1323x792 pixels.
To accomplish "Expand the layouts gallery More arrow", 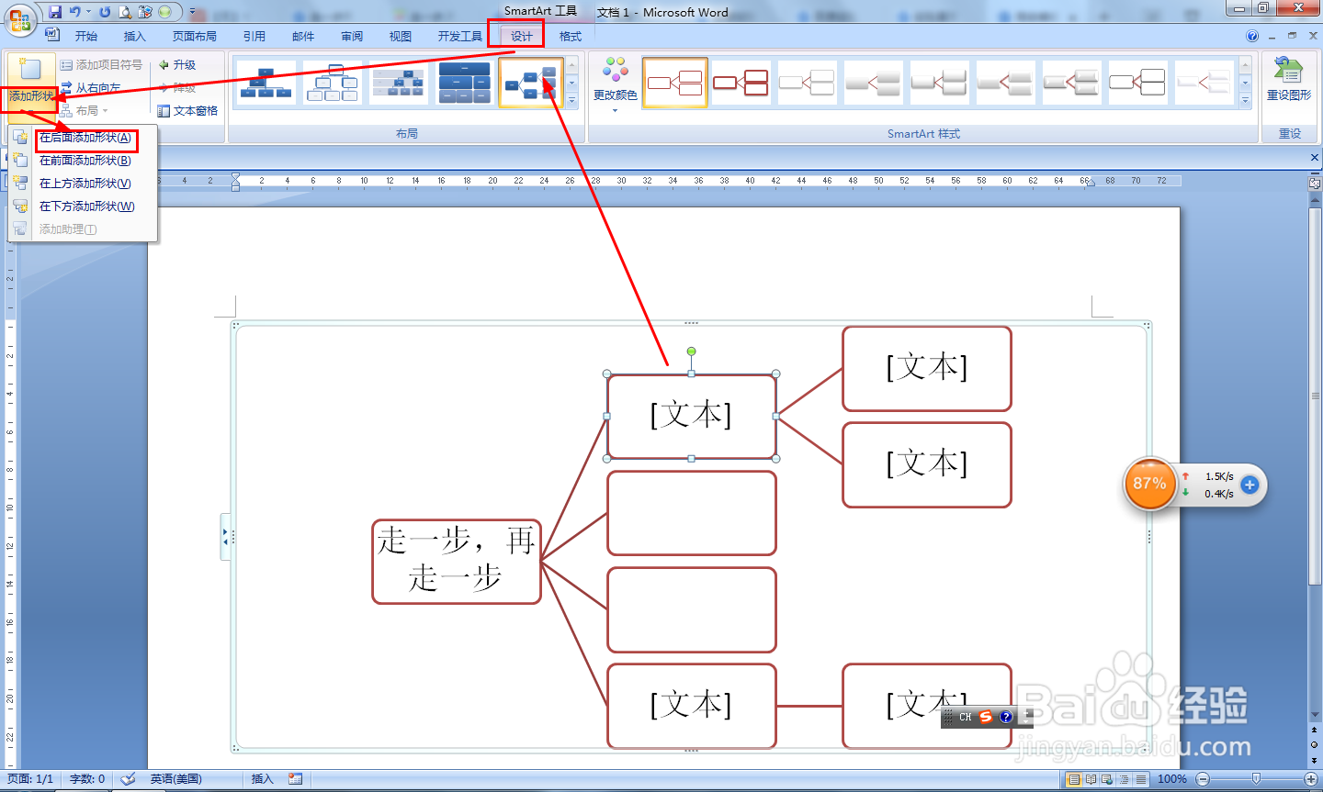I will (572, 101).
